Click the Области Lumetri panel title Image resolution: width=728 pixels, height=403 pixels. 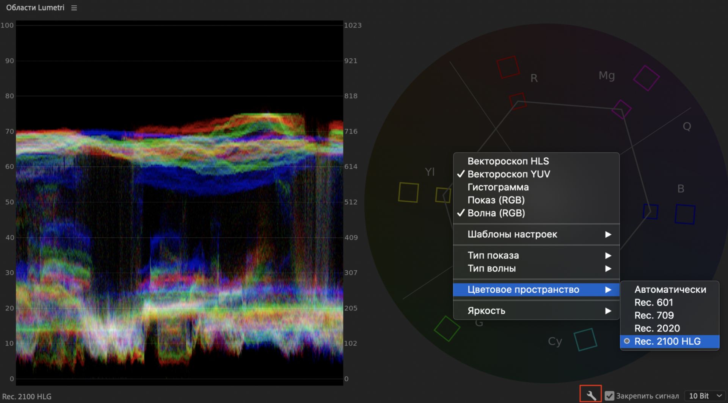click(x=35, y=8)
